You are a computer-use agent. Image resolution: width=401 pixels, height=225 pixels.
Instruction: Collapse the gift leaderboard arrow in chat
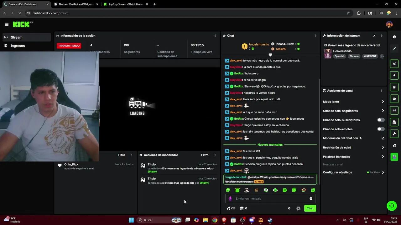pos(270,55)
